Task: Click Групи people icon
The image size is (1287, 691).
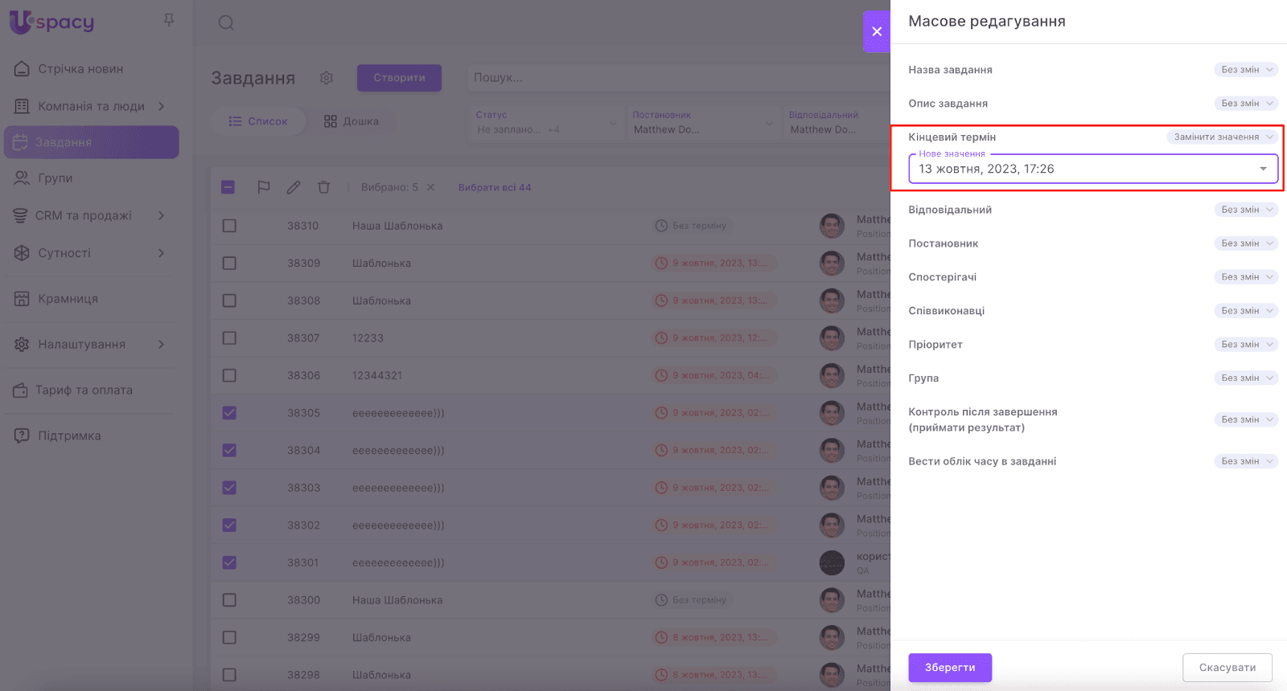Action: point(22,178)
